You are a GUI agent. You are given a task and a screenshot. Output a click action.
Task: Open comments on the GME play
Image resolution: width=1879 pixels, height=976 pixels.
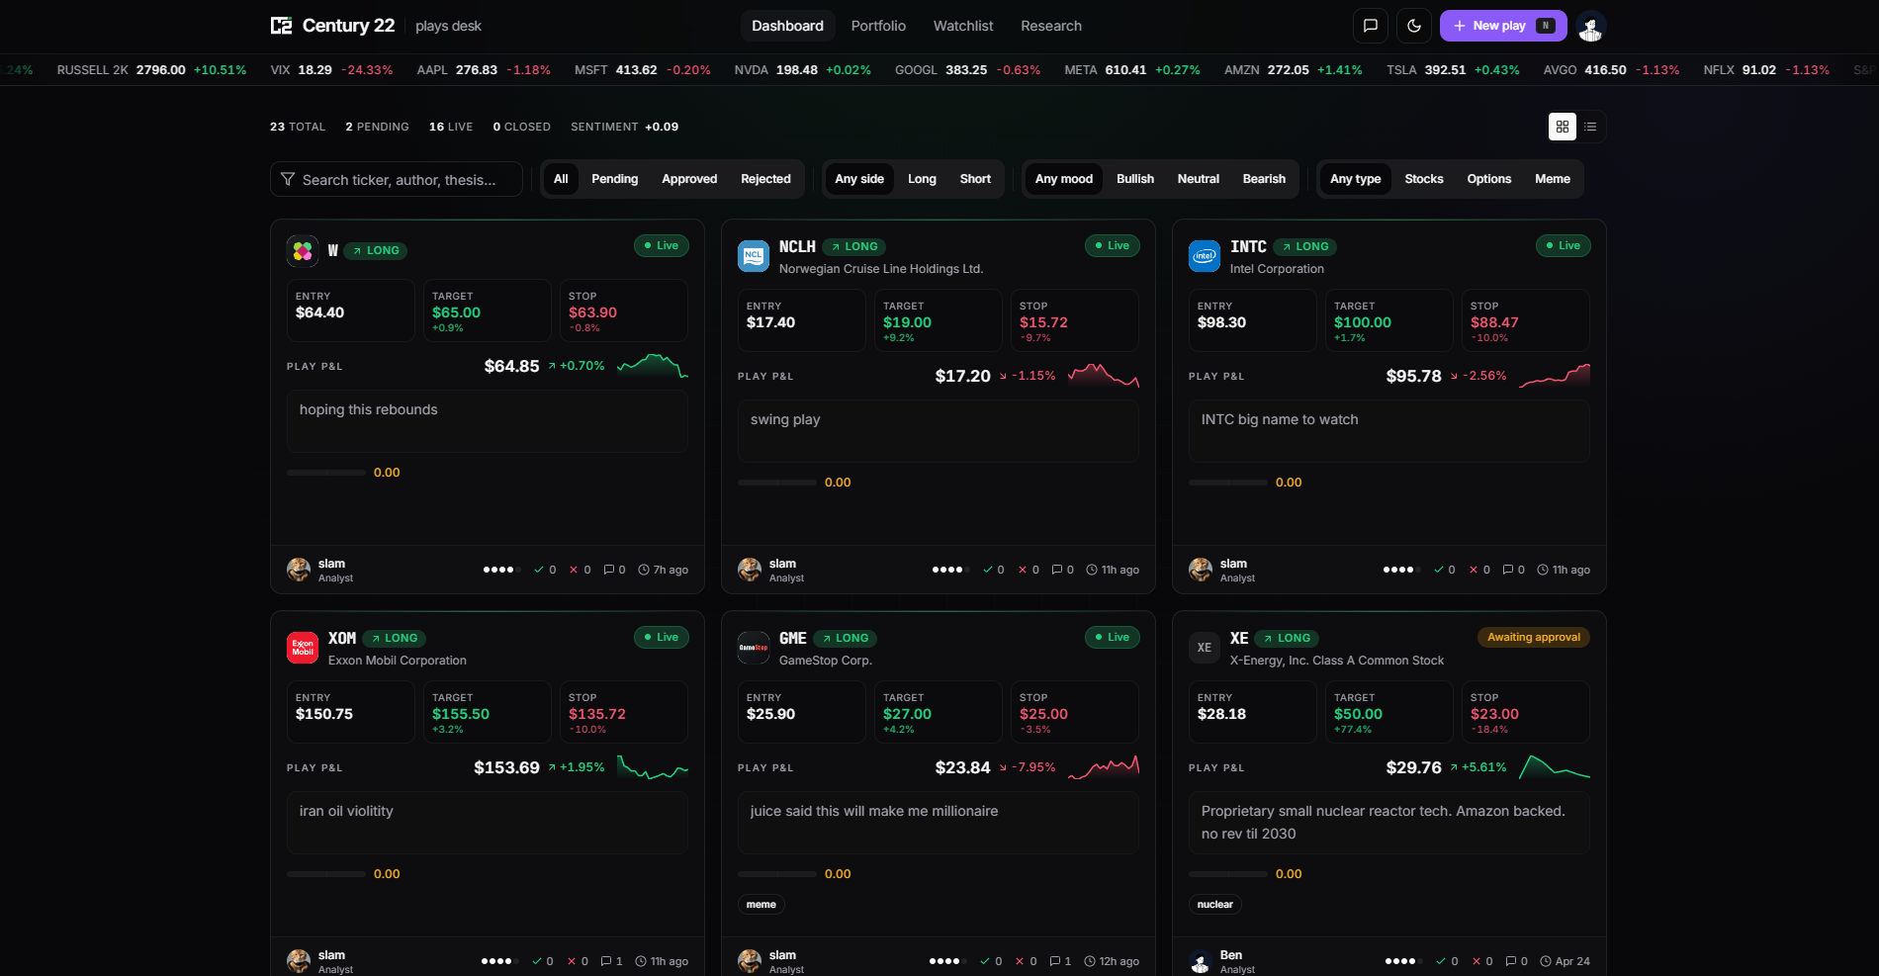1055,961
